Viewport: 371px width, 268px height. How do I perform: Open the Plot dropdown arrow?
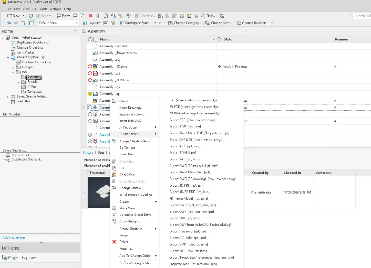(x=69, y=16)
